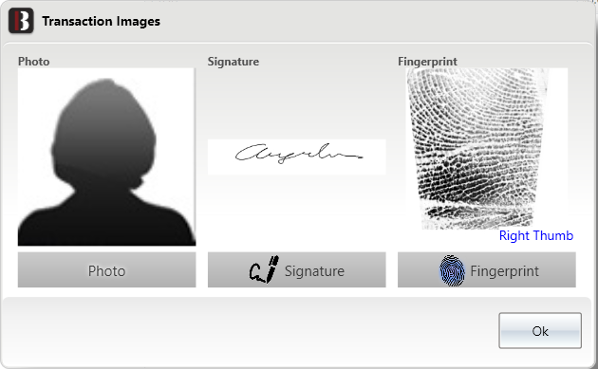Click the empty area above the signature image

(x=297, y=103)
